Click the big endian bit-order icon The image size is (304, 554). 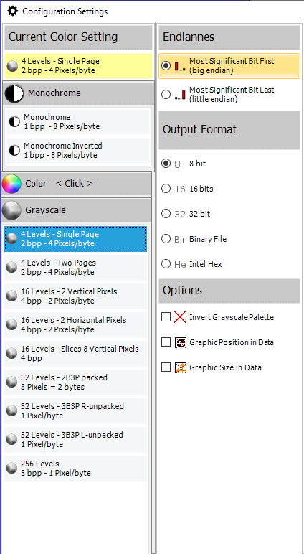pyautogui.click(x=180, y=66)
